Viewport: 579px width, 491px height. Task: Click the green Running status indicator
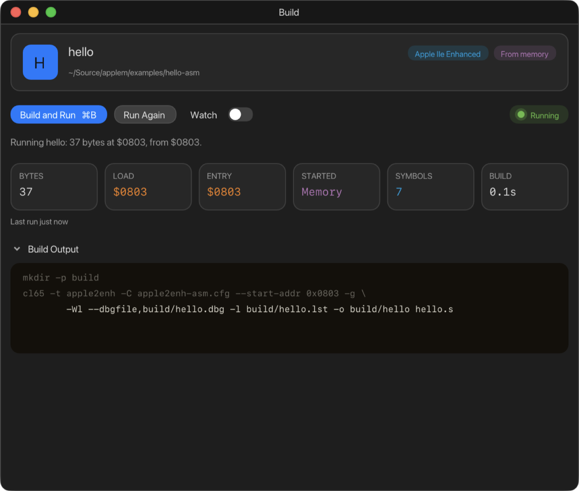click(x=539, y=115)
